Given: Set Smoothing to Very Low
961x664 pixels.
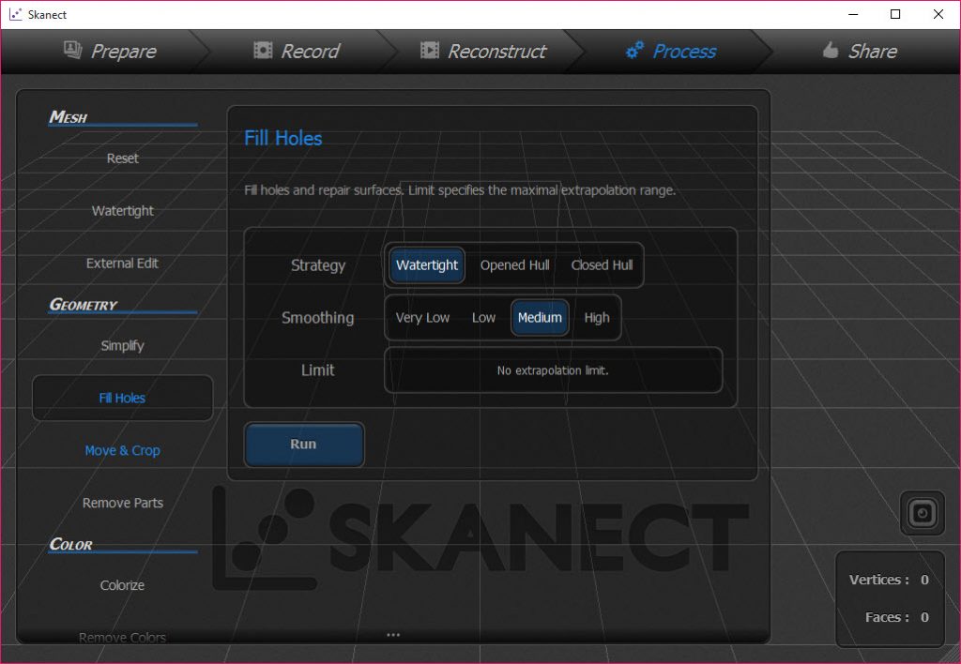Looking at the screenshot, I should [x=422, y=318].
